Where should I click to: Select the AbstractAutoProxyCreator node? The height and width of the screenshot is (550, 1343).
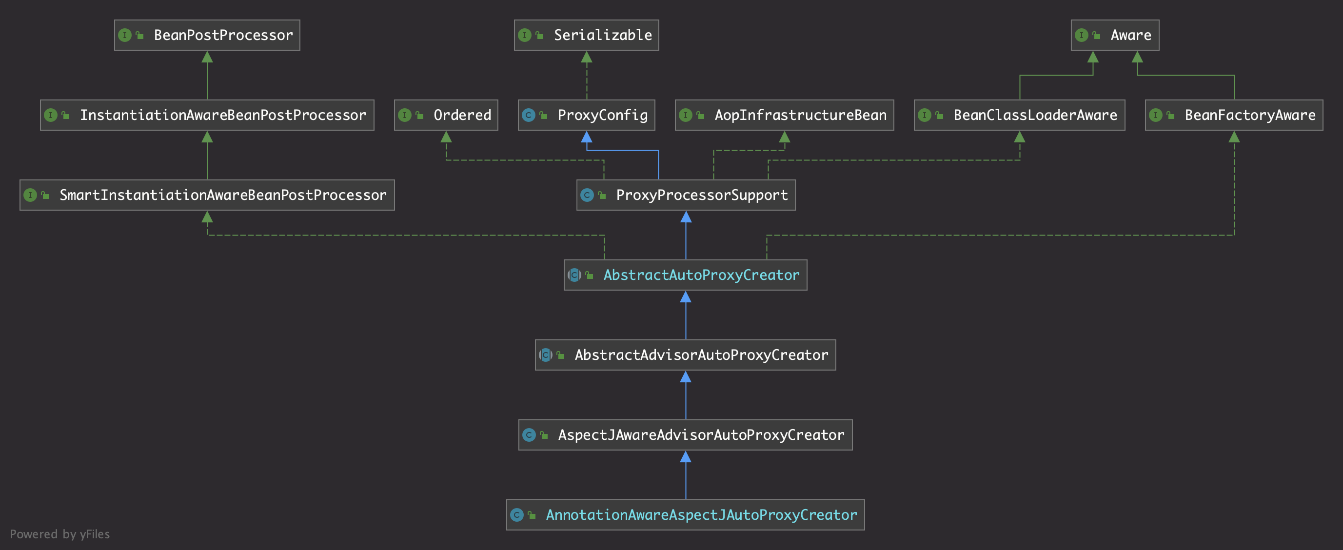[x=686, y=275]
